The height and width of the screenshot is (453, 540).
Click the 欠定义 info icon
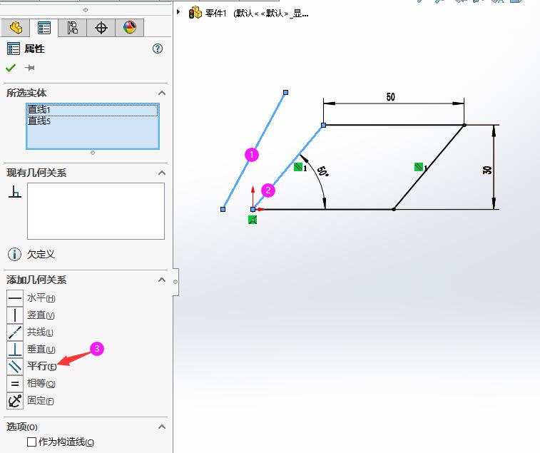14,254
